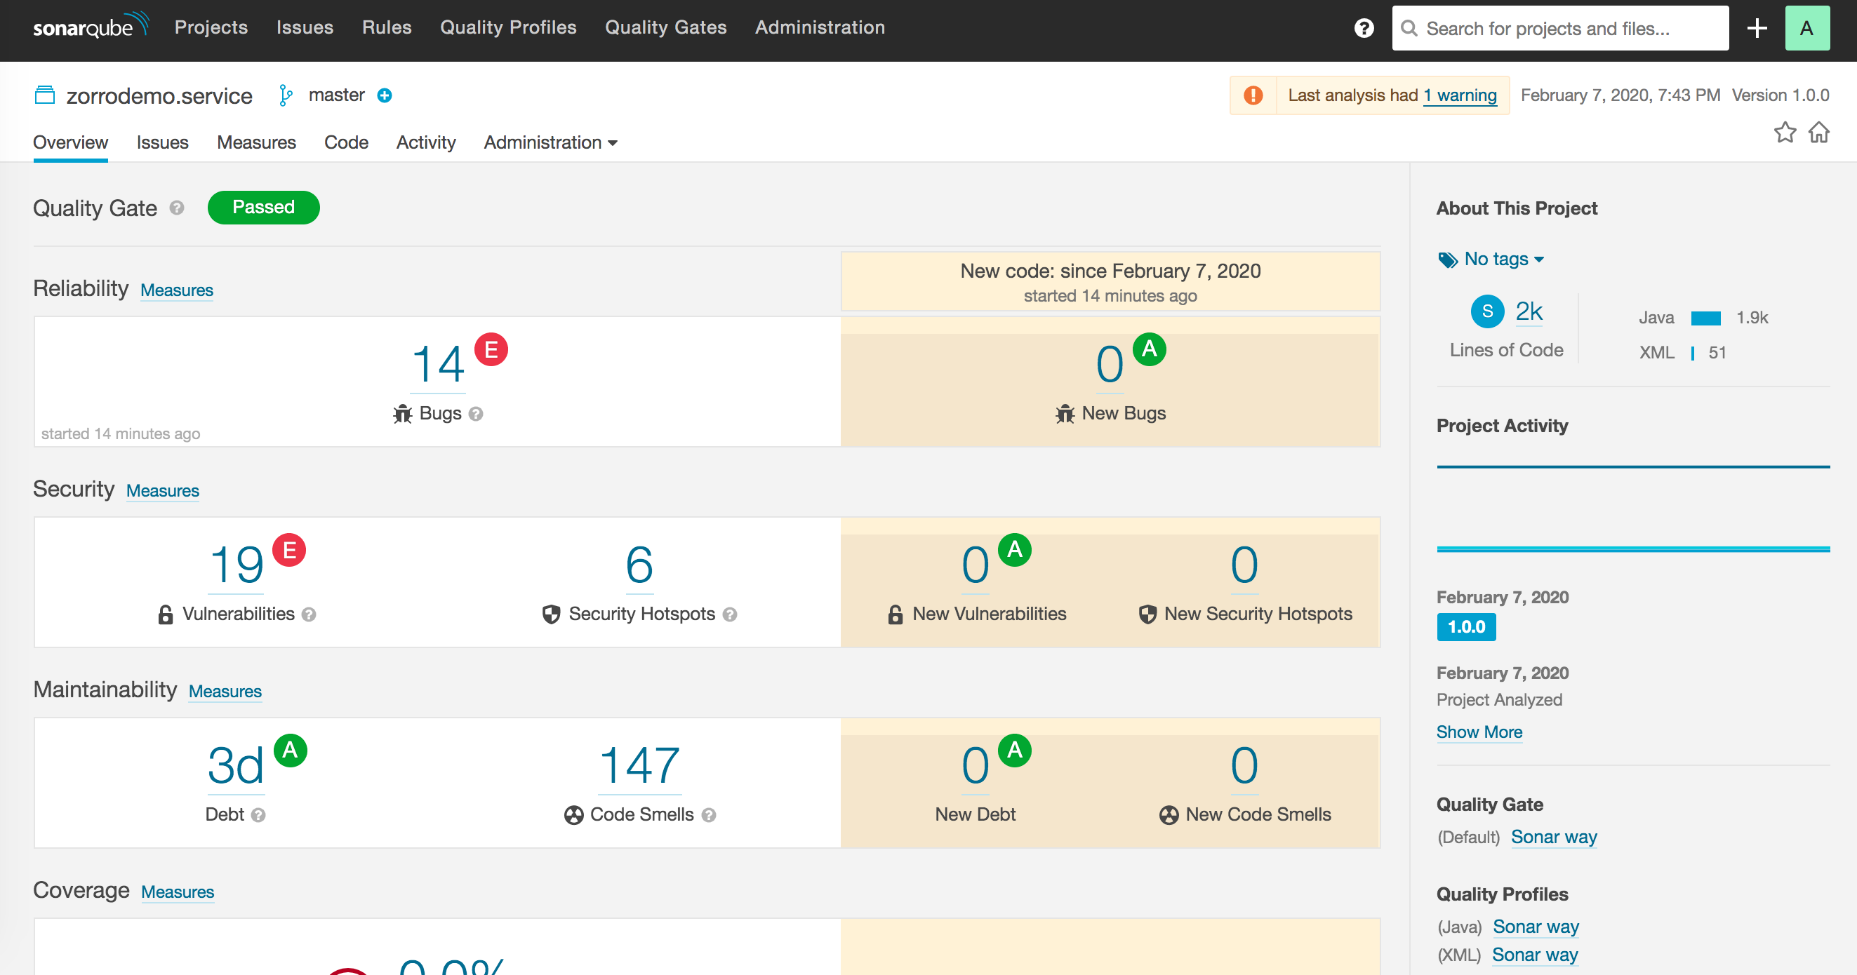
Task: Click the help icon next to Bugs
Action: pyautogui.click(x=476, y=414)
